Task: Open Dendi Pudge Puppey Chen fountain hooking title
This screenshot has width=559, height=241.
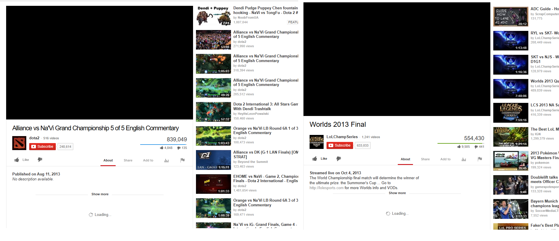Action: point(266,10)
